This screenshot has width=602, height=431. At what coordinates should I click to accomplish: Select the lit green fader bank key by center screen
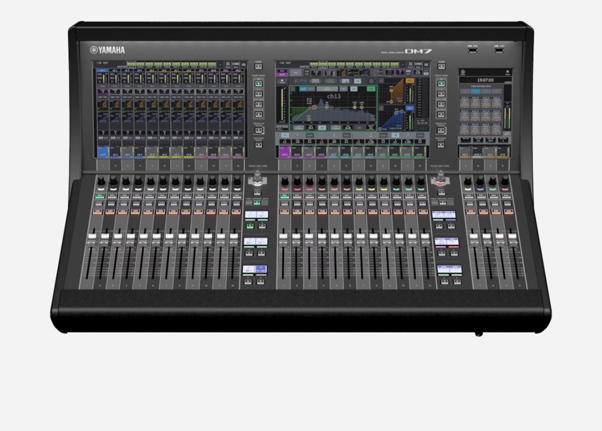(441, 84)
